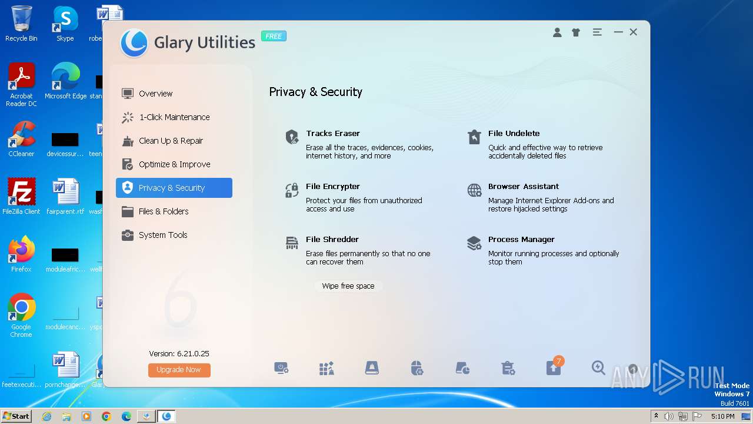Screen dimensions: 753x424
Task: Switch to 1-Click Maintenance section
Action: (174, 117)
